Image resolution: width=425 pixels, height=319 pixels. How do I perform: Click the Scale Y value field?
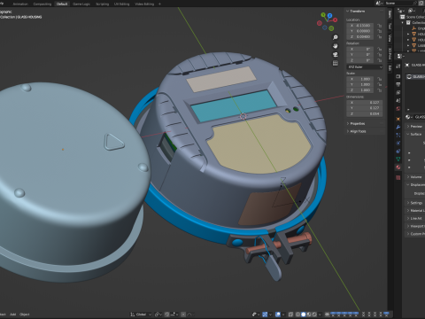pos(360,84)
